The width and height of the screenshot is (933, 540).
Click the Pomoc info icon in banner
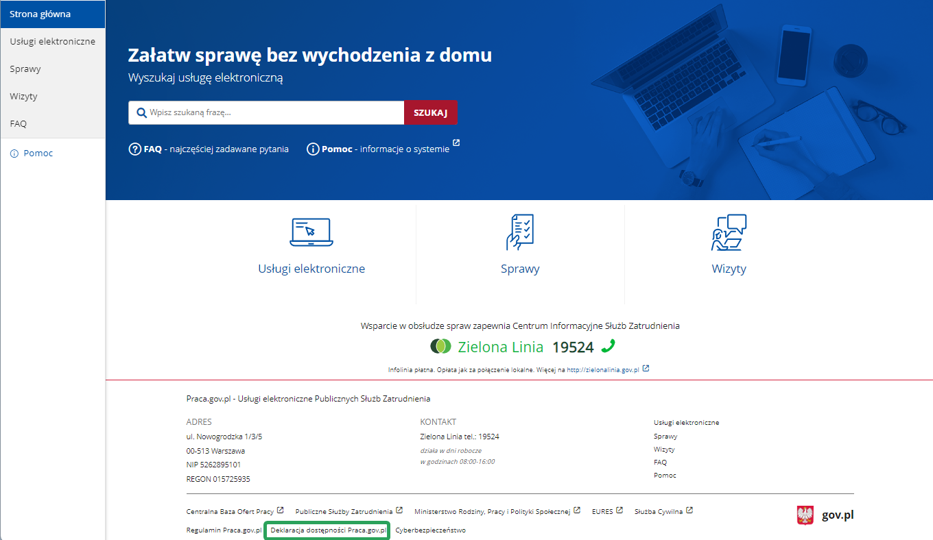coord(313,149)
